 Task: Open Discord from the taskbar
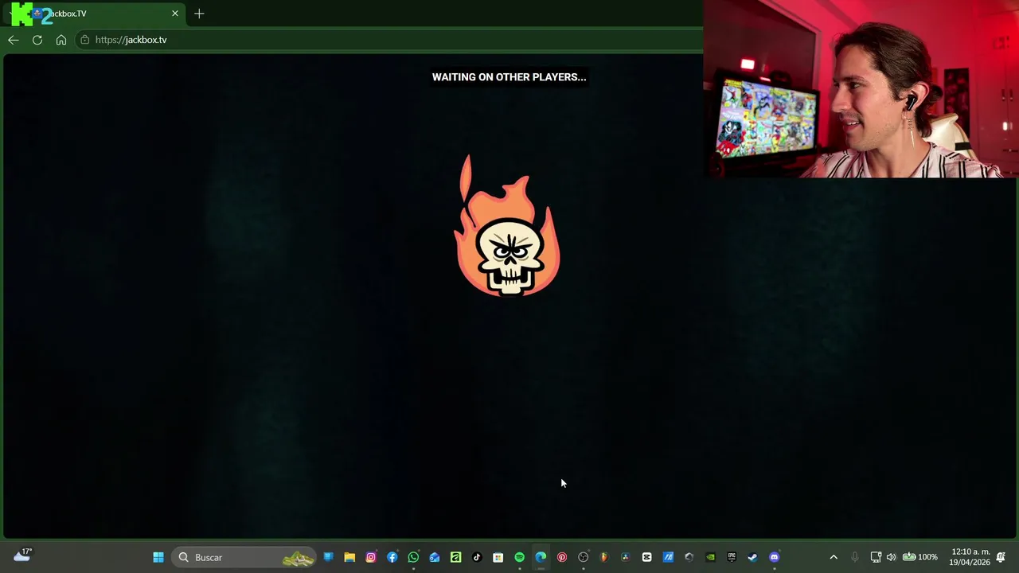774,557
